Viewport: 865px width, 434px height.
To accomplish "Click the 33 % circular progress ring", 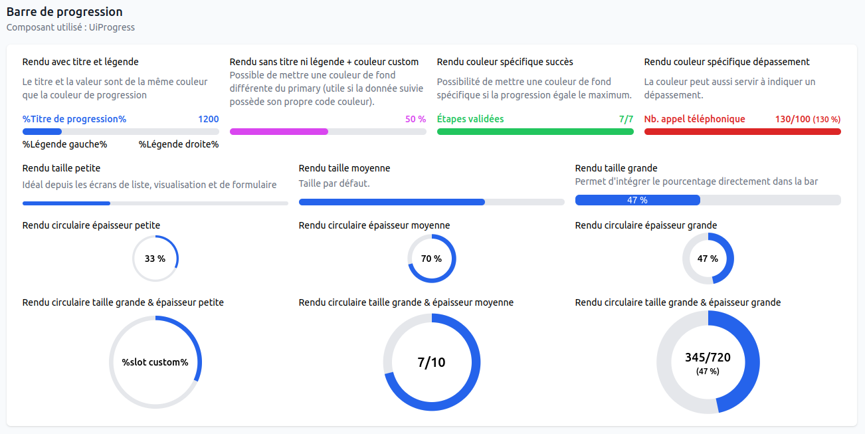I will coord(155,259).
